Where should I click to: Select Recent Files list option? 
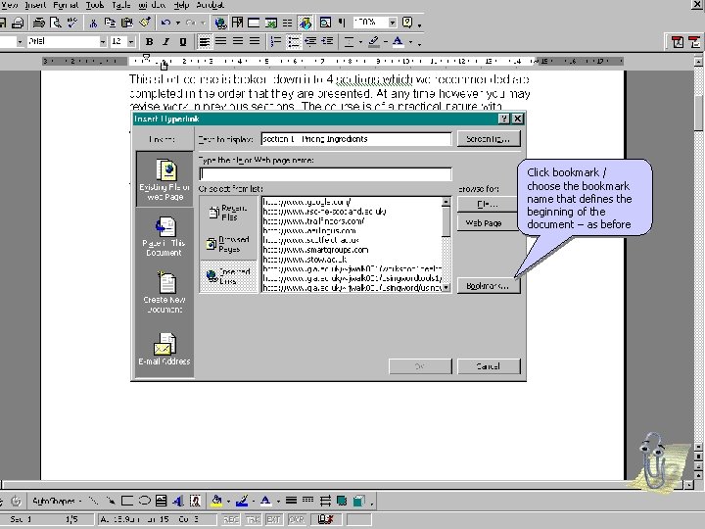coord(228,212)
